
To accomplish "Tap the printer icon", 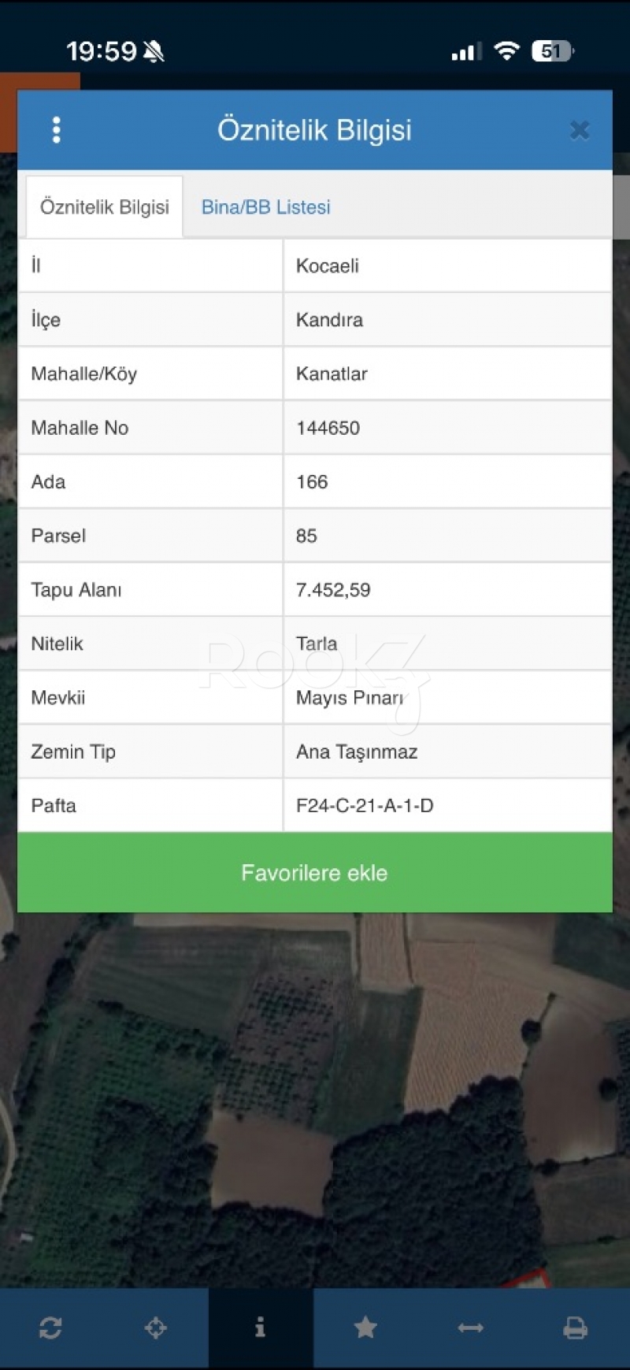I will click(x=575, y=1328).
